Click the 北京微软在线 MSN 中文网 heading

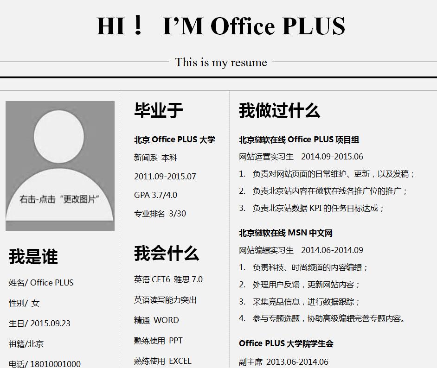click(x=286, y=233)
